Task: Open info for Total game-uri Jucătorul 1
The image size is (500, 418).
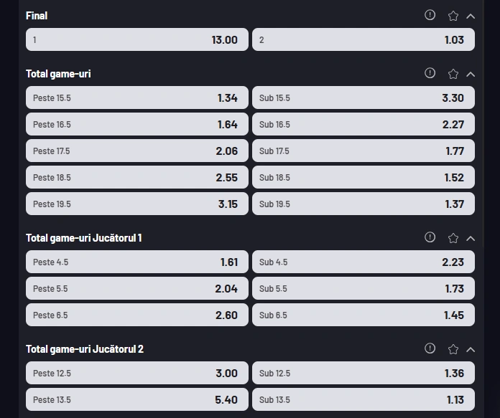Action: 430,237
